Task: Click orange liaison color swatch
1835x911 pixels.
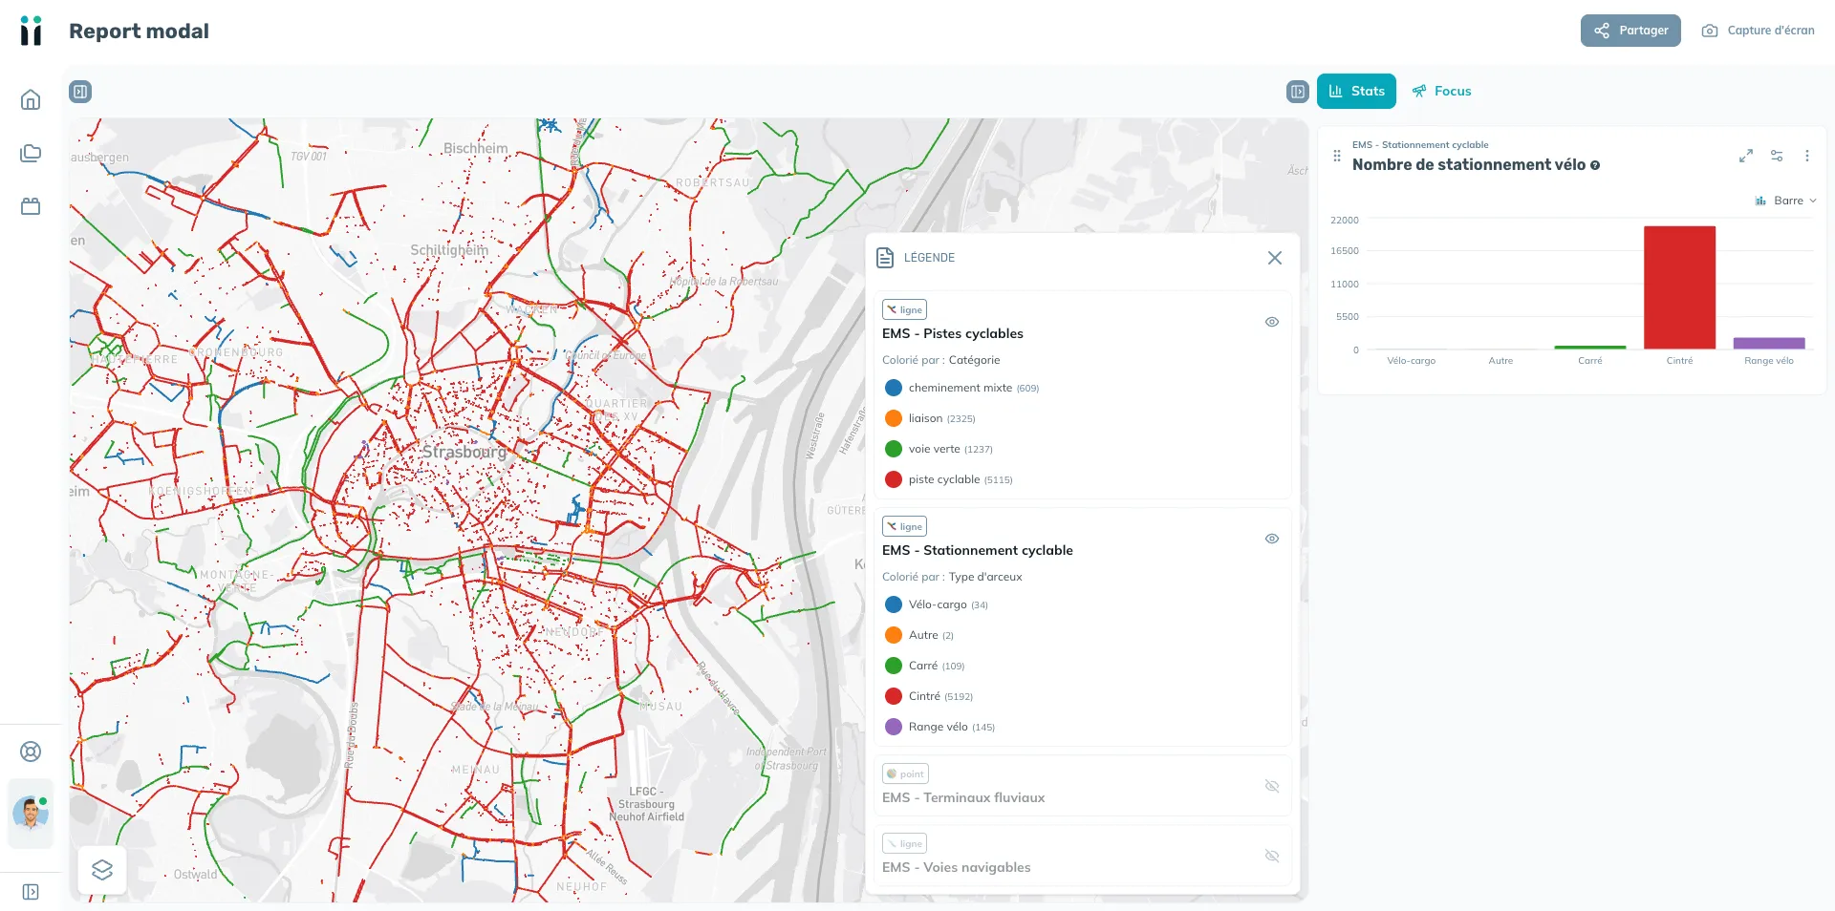Action: pyautogui.click(x=894, y=418)
